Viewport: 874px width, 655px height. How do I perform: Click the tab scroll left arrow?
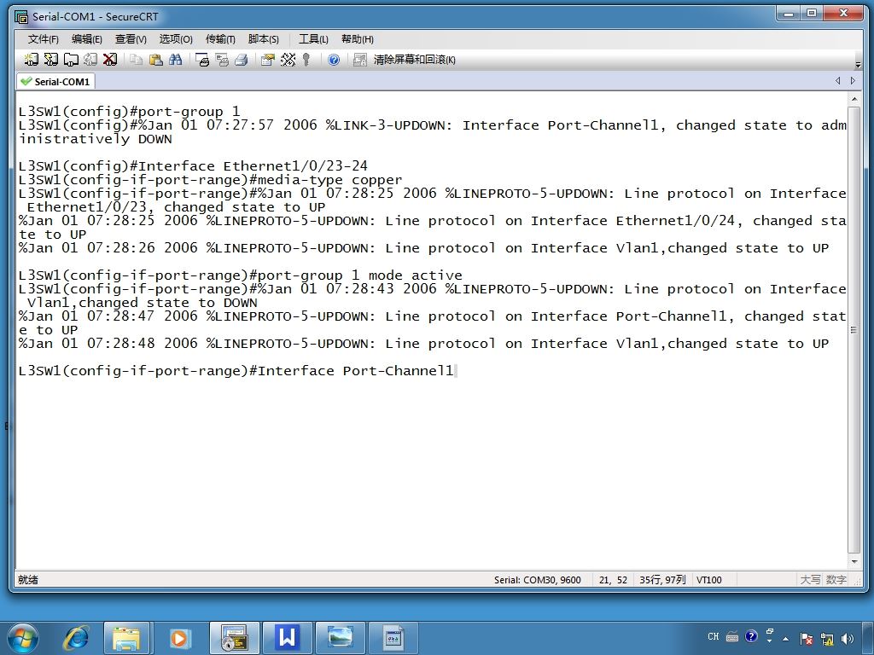(x=838, y=81)
